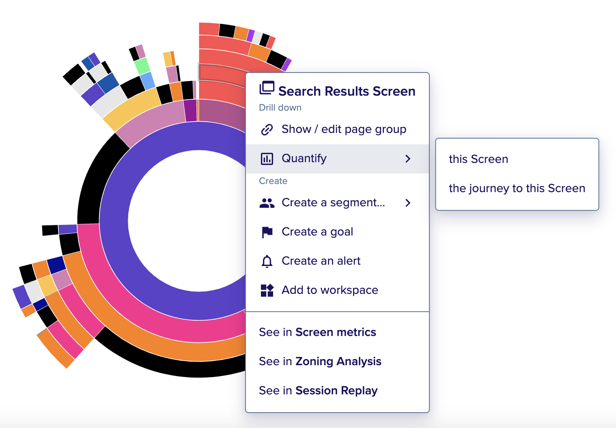
Task: Expand the Create a segment chevron
Action: click(408, 203)
